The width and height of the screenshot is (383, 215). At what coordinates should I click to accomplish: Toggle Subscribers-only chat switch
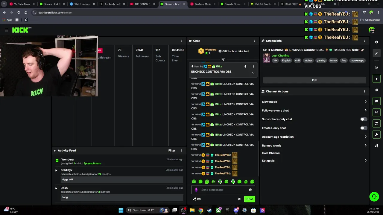(x=364, y=119)
